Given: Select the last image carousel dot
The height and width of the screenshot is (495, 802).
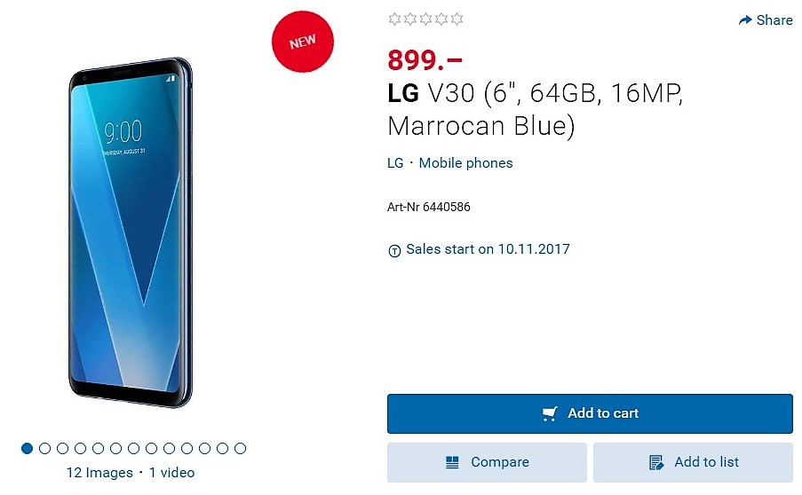Looking at the screenshot, I should pos(240,449).
